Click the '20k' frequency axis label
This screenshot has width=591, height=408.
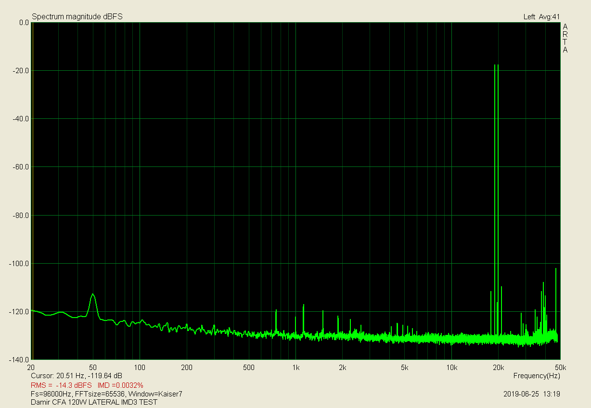499,368
